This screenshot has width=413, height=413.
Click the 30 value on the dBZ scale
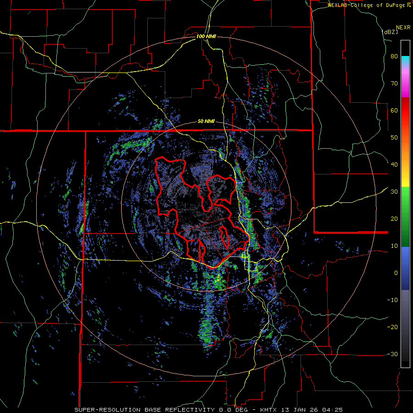pyautogui.click(x=394, y=191)
